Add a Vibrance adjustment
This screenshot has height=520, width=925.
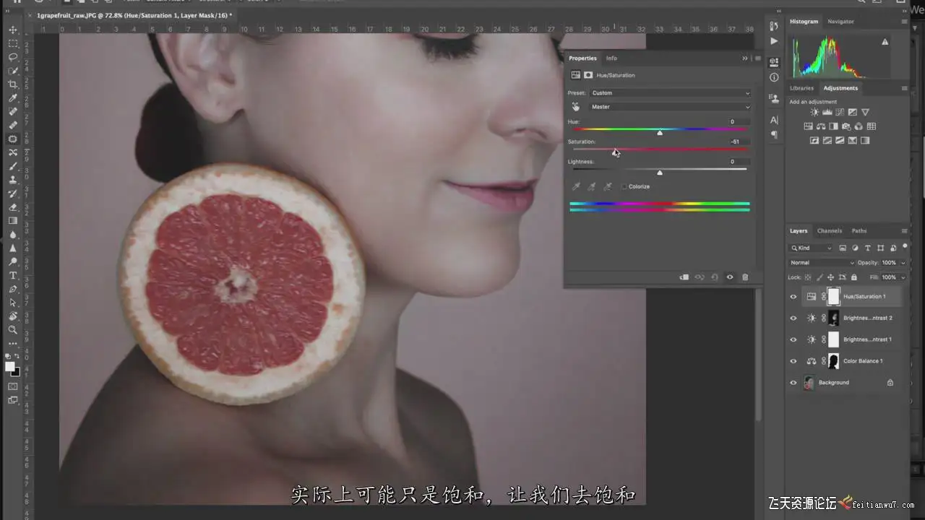(x=865, y=113)
